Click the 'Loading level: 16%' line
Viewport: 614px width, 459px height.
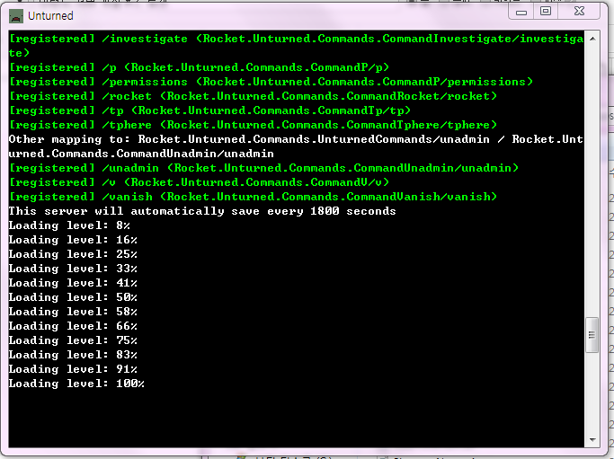pyautogui.click(x=73, y=240)
